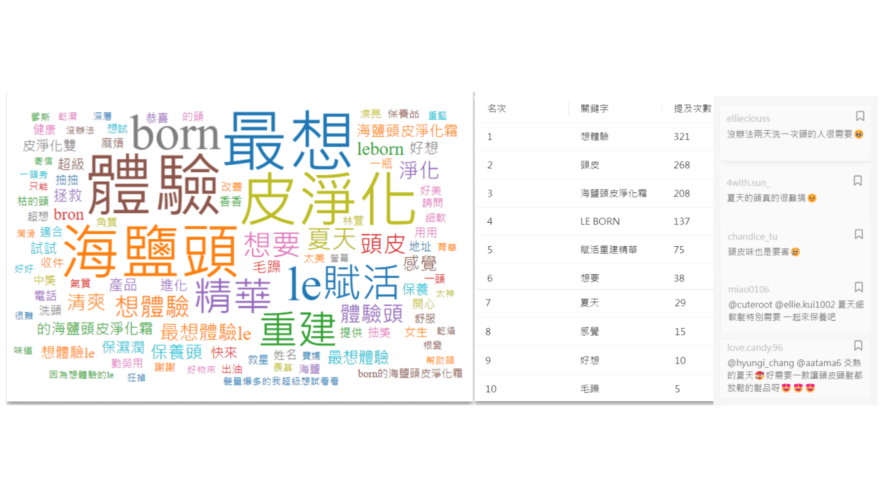Click the 的海鹽頭皮淨化霜 phrase in cloud
883x497 pixels.
95,329
